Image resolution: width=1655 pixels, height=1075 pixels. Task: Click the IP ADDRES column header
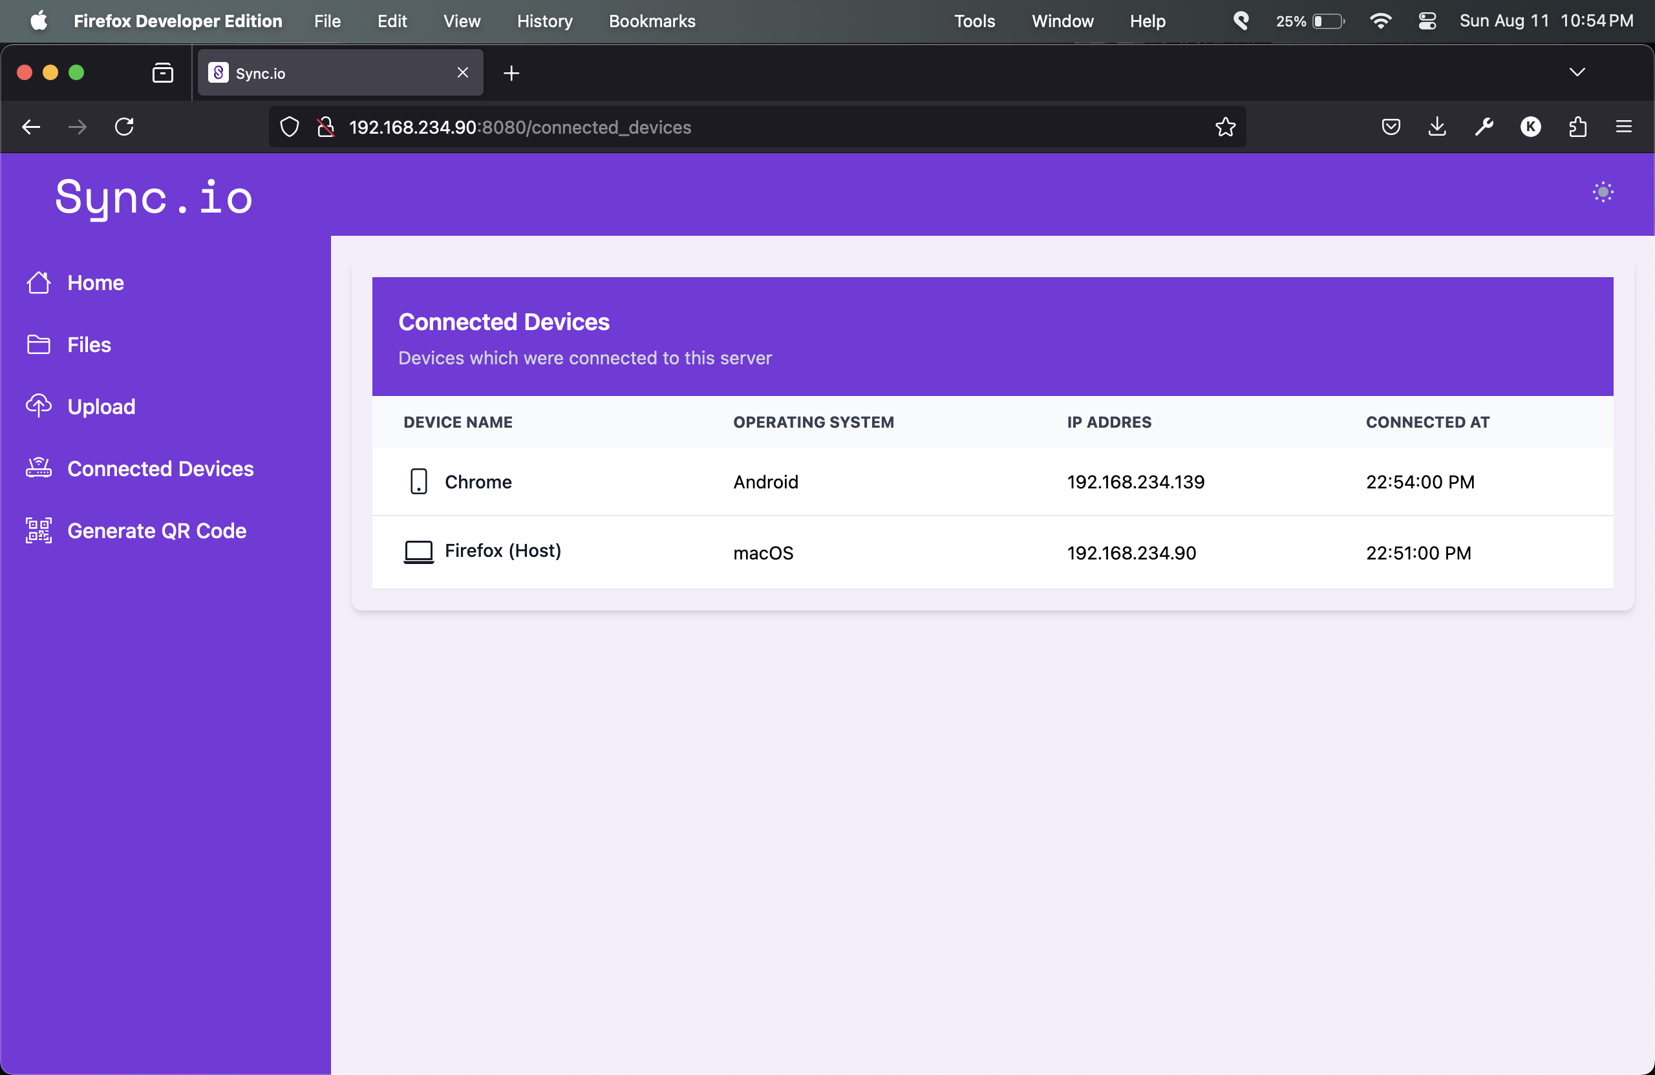pyautogui.click(x=1109, y=422)
